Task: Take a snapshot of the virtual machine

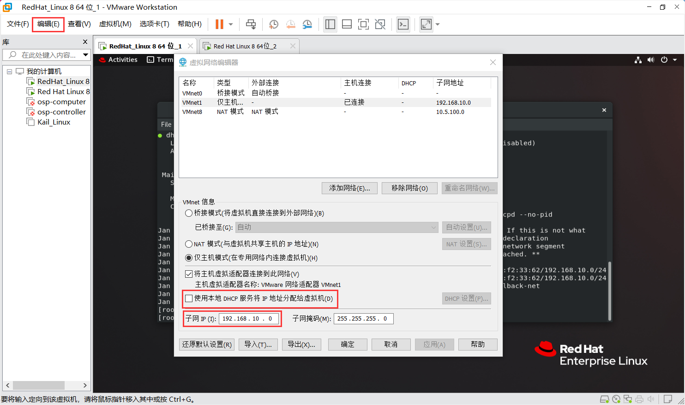Action: coord(274,24)
